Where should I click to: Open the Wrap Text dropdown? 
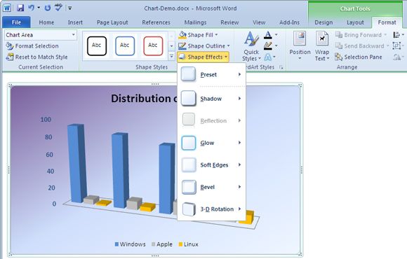(x=322, y=45)
